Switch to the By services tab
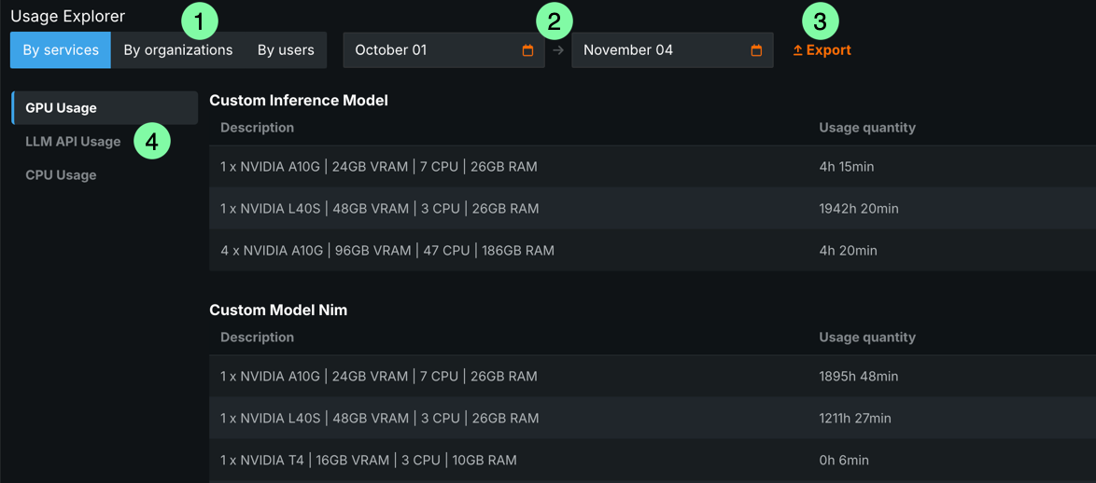The image size is (1096, 483). 61,50
